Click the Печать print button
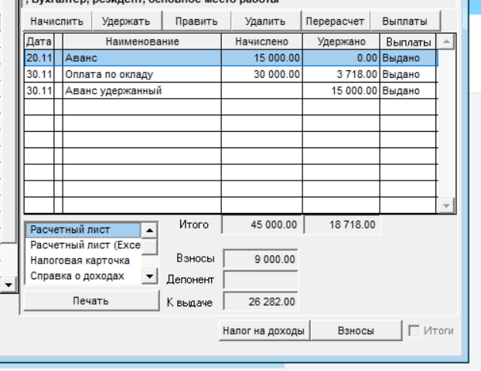This screenshot has height=371, width=481. [91, 301]
